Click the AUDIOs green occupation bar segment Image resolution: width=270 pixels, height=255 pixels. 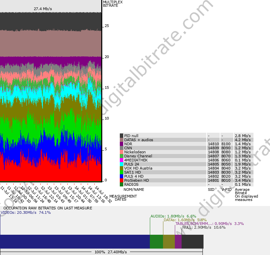[156, 241]
